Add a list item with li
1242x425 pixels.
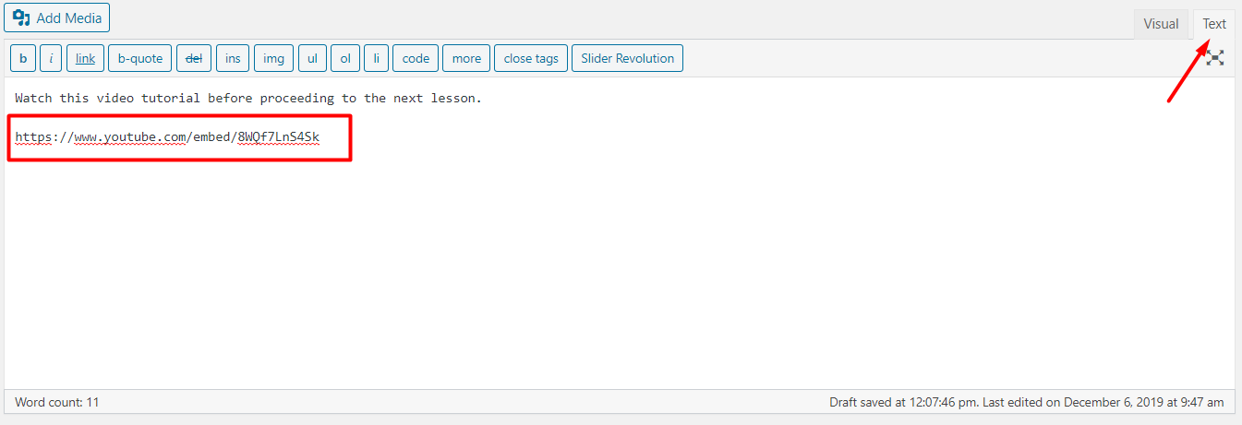pyautogui.click(x=376, y=58)
